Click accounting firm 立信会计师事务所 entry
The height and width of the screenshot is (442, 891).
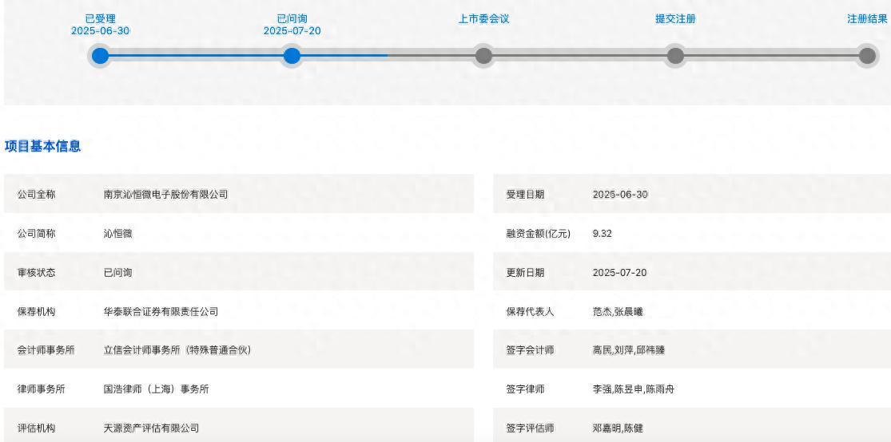[x=177, y=350]
